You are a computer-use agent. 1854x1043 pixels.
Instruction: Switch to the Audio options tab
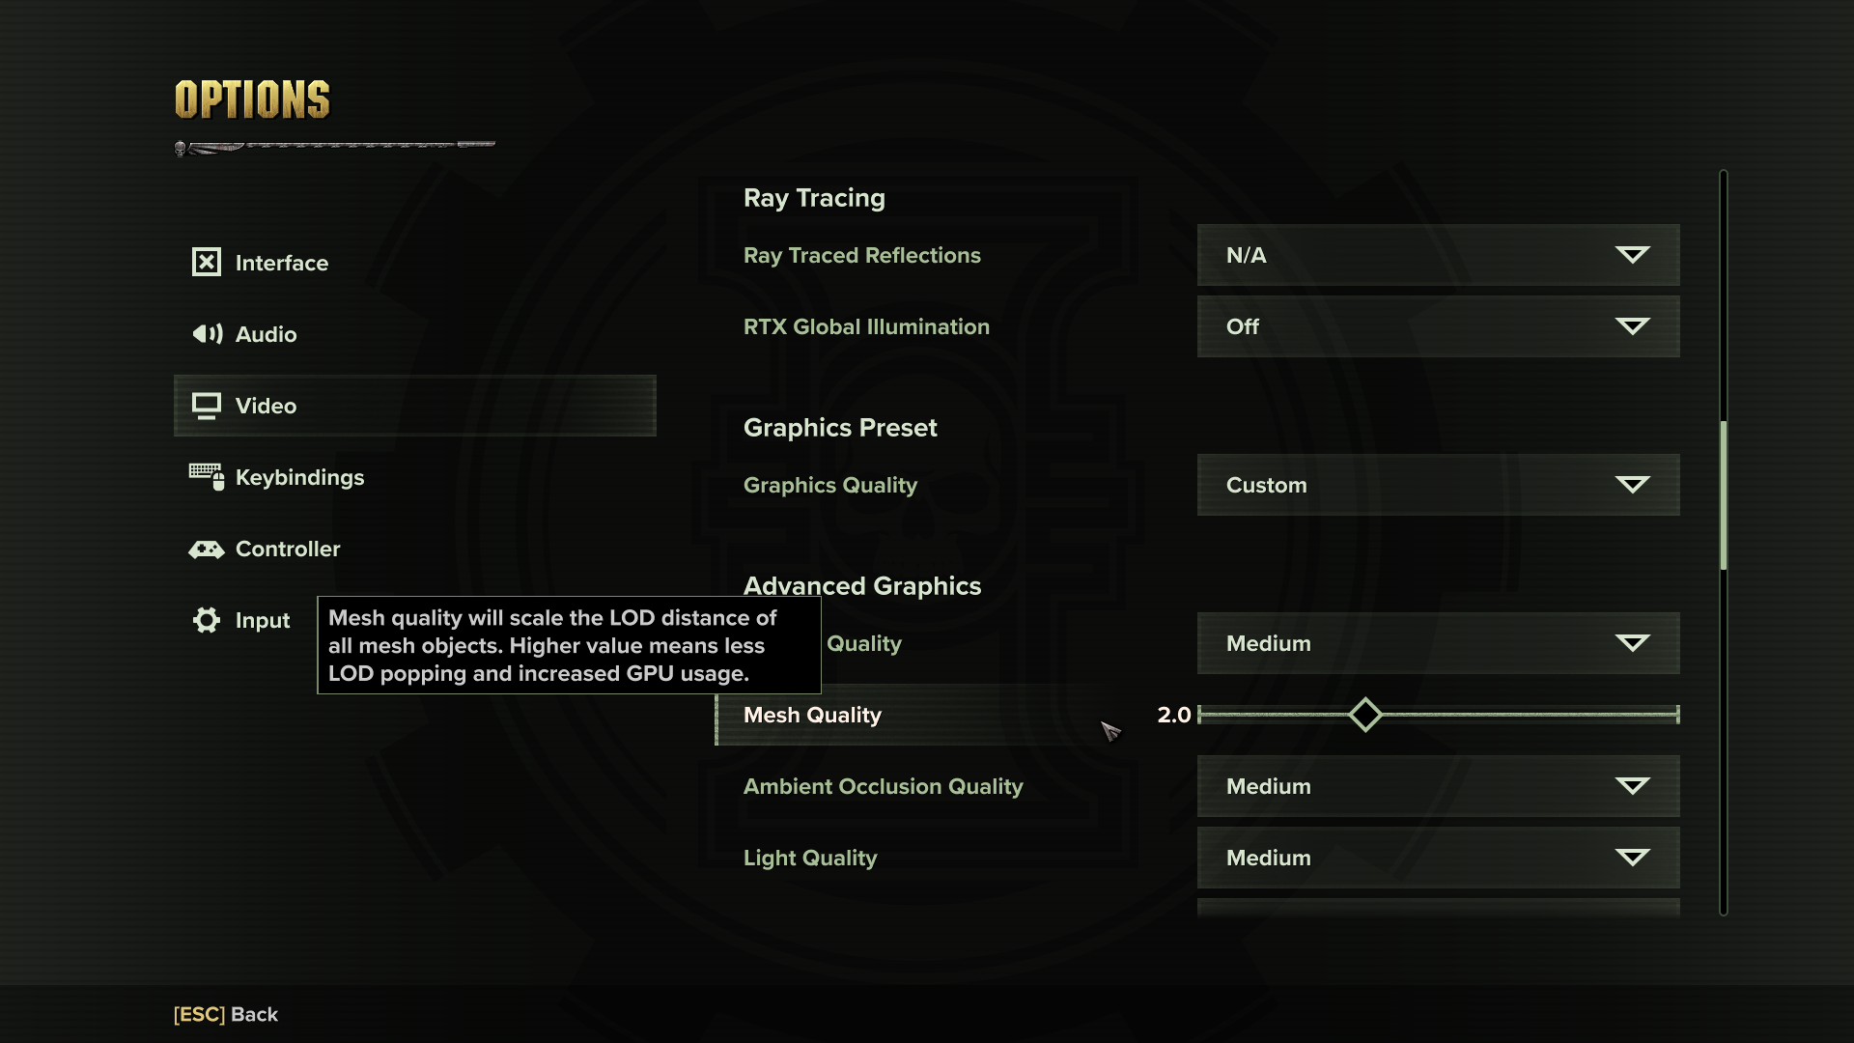click(x=266, y=334)
